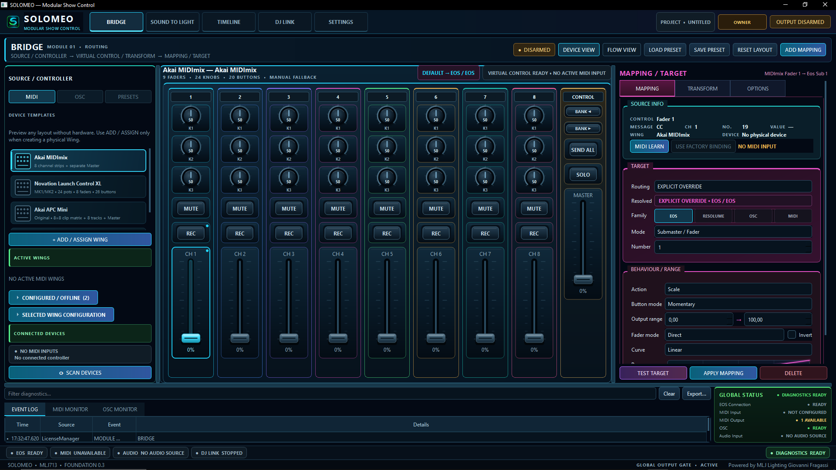Click channel 2 K2 knob

(240, 147)
